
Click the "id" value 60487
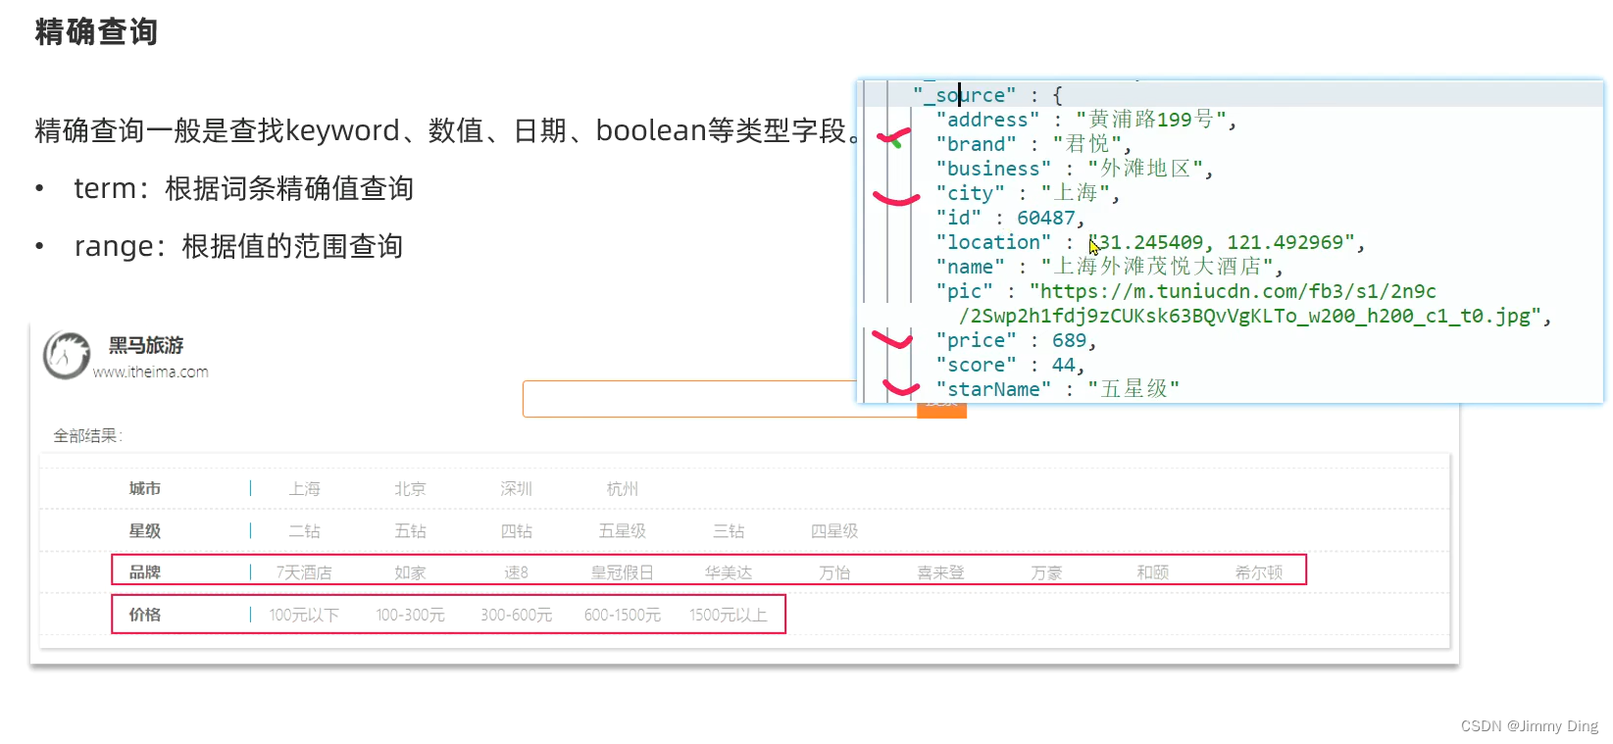[1046, 218]
